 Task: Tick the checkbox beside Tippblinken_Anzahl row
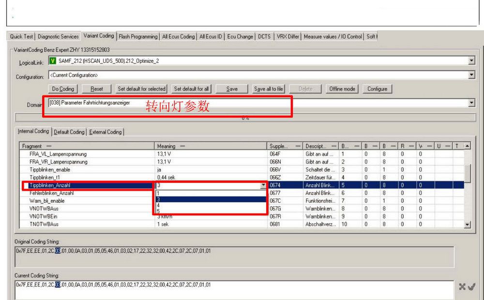[25, 185]
